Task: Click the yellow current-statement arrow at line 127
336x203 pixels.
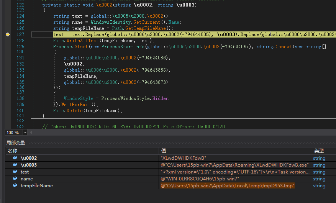Action: 8,34
